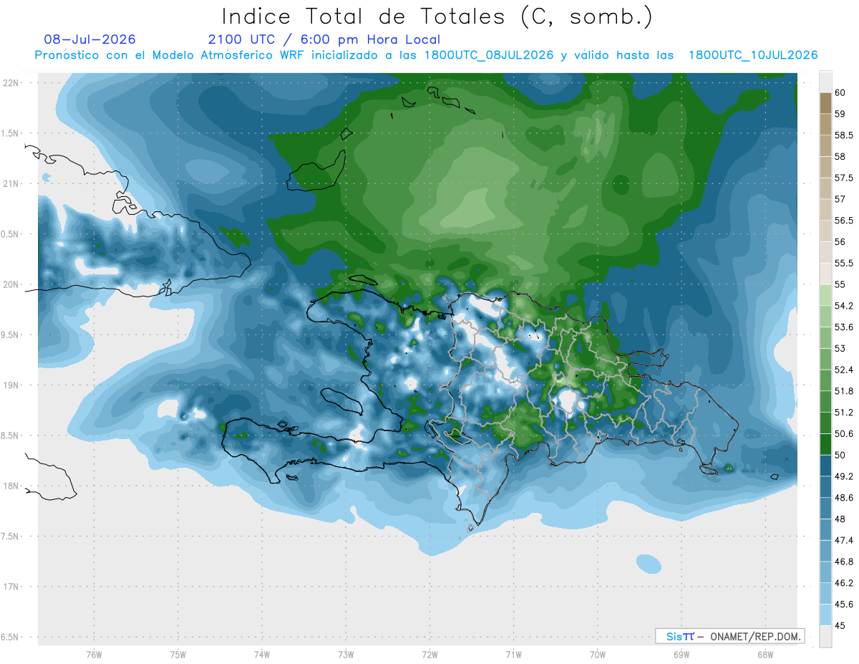Click the '48.6' value on the color scale
This screenshot has height=664, width=859.
844,498
